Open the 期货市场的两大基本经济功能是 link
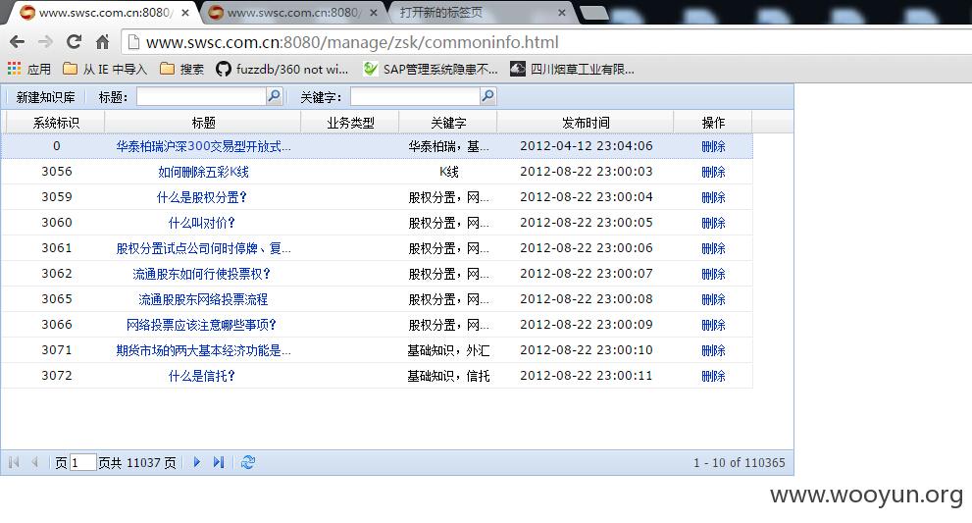972x523 pixels. tap(203, 350)
